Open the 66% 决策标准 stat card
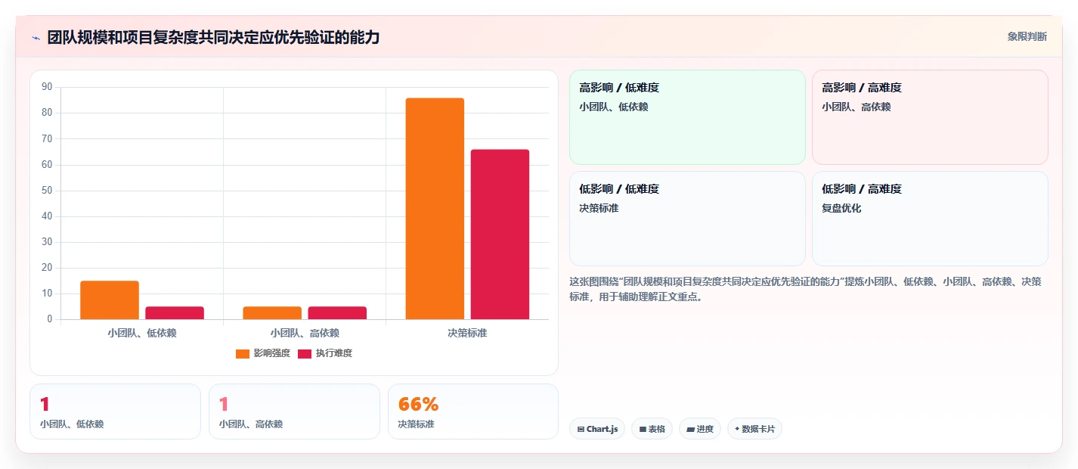The image size is (1078, 469). (473, 412)
